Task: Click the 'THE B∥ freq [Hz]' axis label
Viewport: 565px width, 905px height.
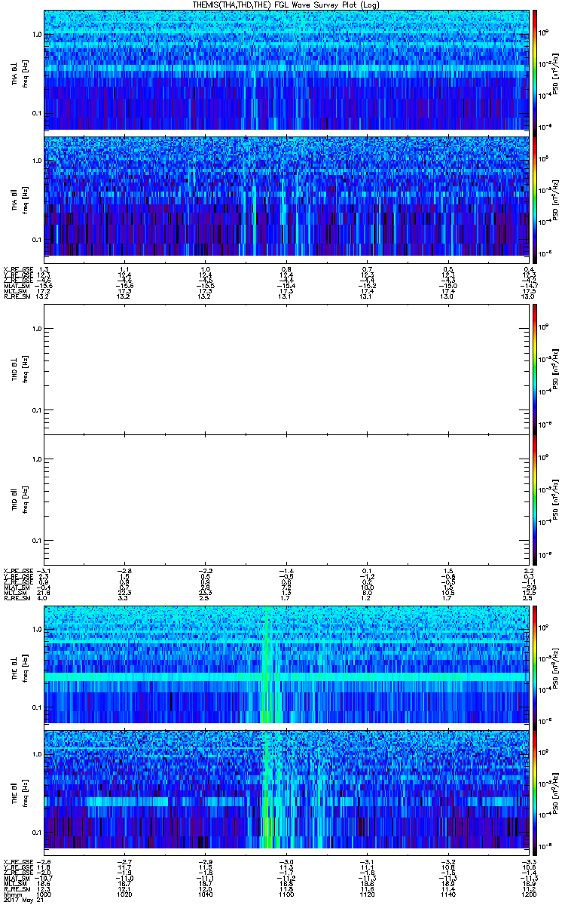Action: (x=20, y=791)
